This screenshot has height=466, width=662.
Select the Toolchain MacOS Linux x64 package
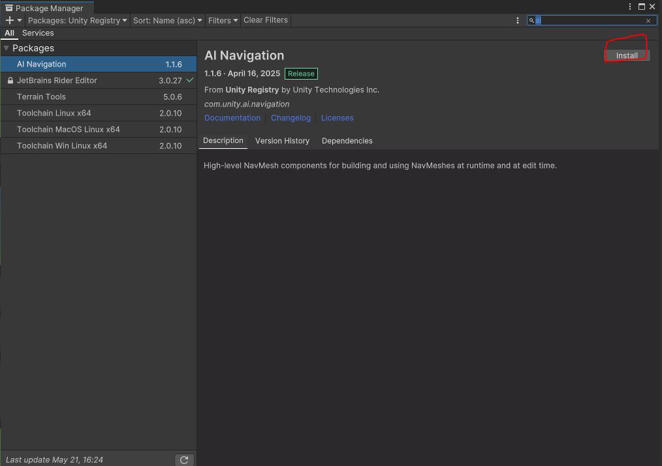coord(98,129)
